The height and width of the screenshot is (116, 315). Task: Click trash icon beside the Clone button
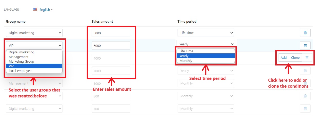[x=307, y=58]
